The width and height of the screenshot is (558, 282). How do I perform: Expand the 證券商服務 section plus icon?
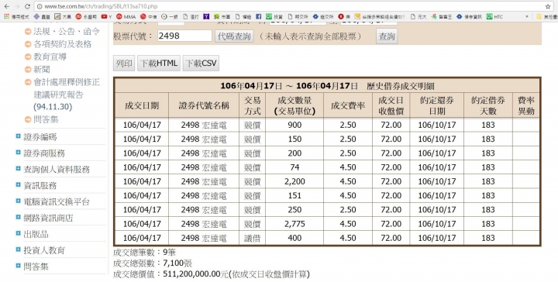[18, 152]
